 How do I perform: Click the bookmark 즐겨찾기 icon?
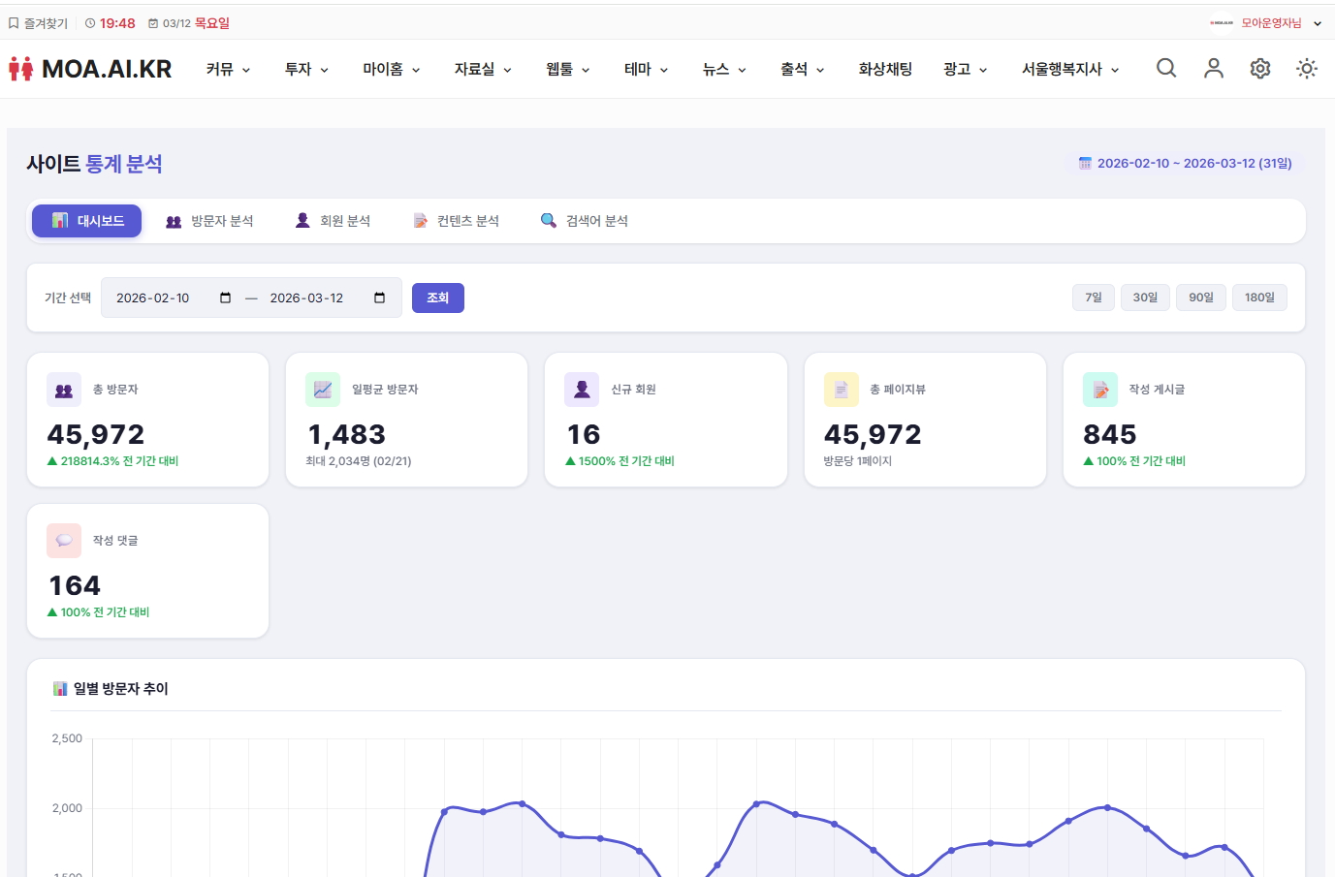pos(14,23)
